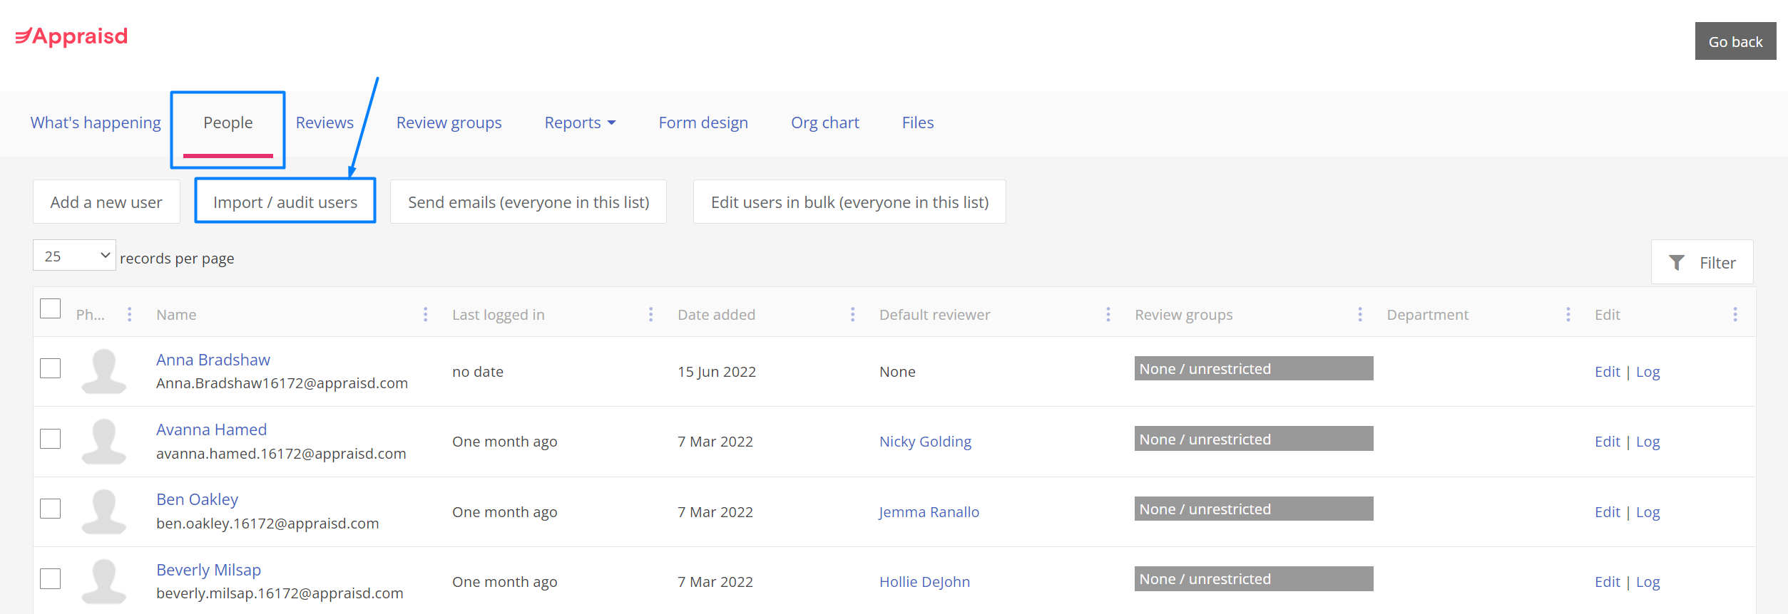This screenshot has width=1788, height=614.
Task: Click Import / audit users button
Action: 285,202
